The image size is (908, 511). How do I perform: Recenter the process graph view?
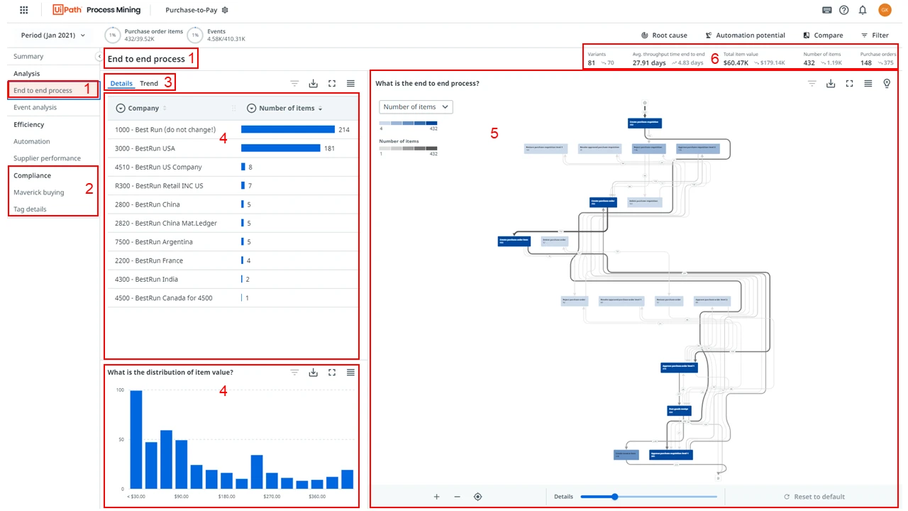[477, 497]
